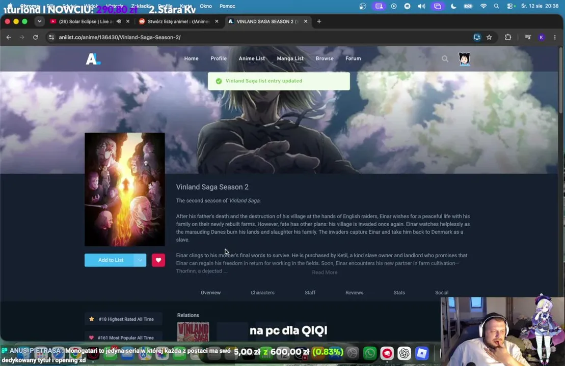Favourite the anime with the heart button
Screen dimensions: 565x366
pos(158,260)
